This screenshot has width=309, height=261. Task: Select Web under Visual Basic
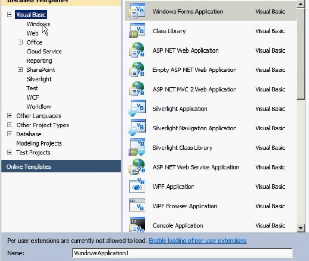(x=32, y=33)
